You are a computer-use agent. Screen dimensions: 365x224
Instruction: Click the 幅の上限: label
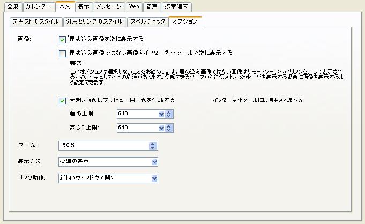coord(82,114)
